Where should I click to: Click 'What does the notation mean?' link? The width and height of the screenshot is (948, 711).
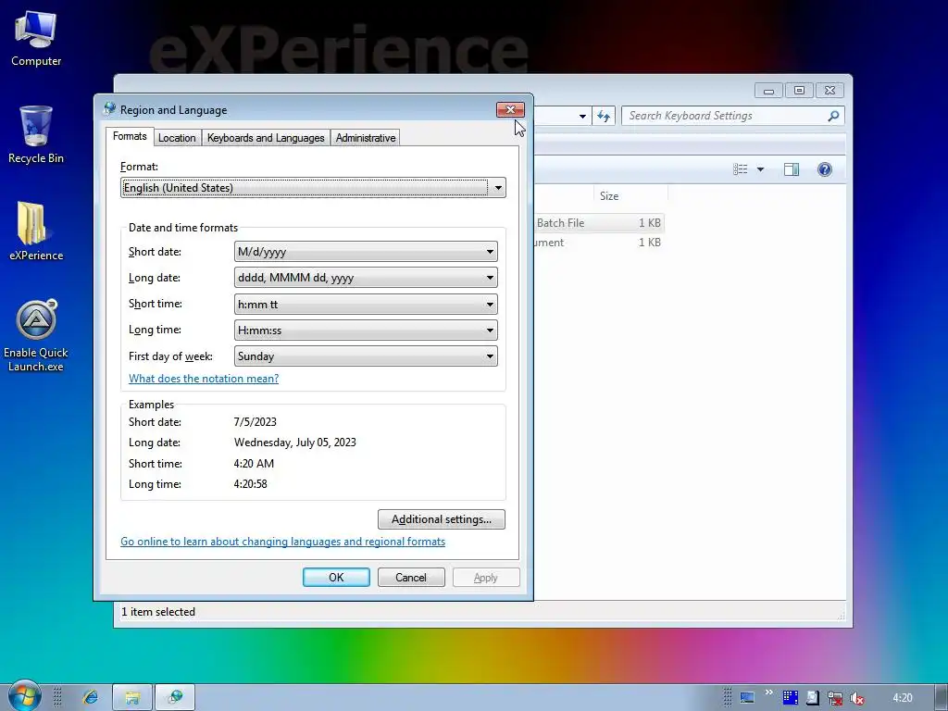(204, 379)
